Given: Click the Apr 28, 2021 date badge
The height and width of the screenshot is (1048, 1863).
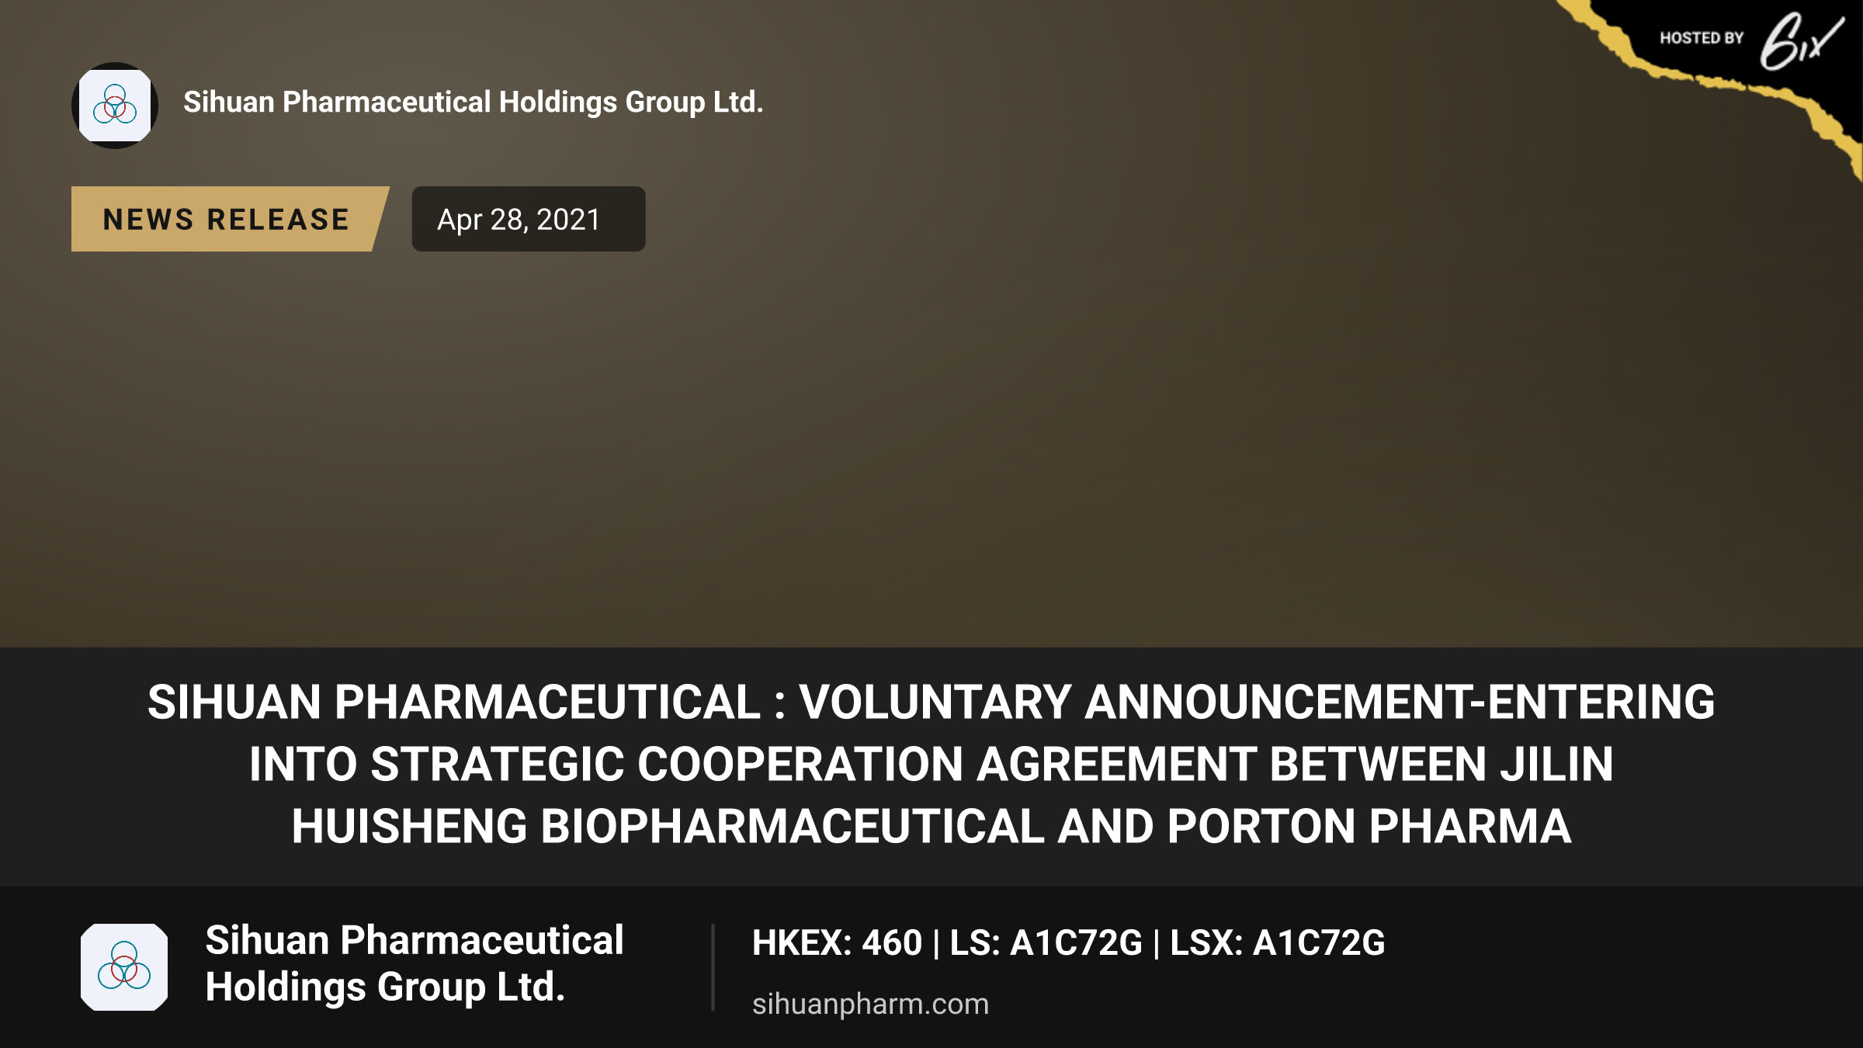Looking at the screenshot, I should 528,219.
